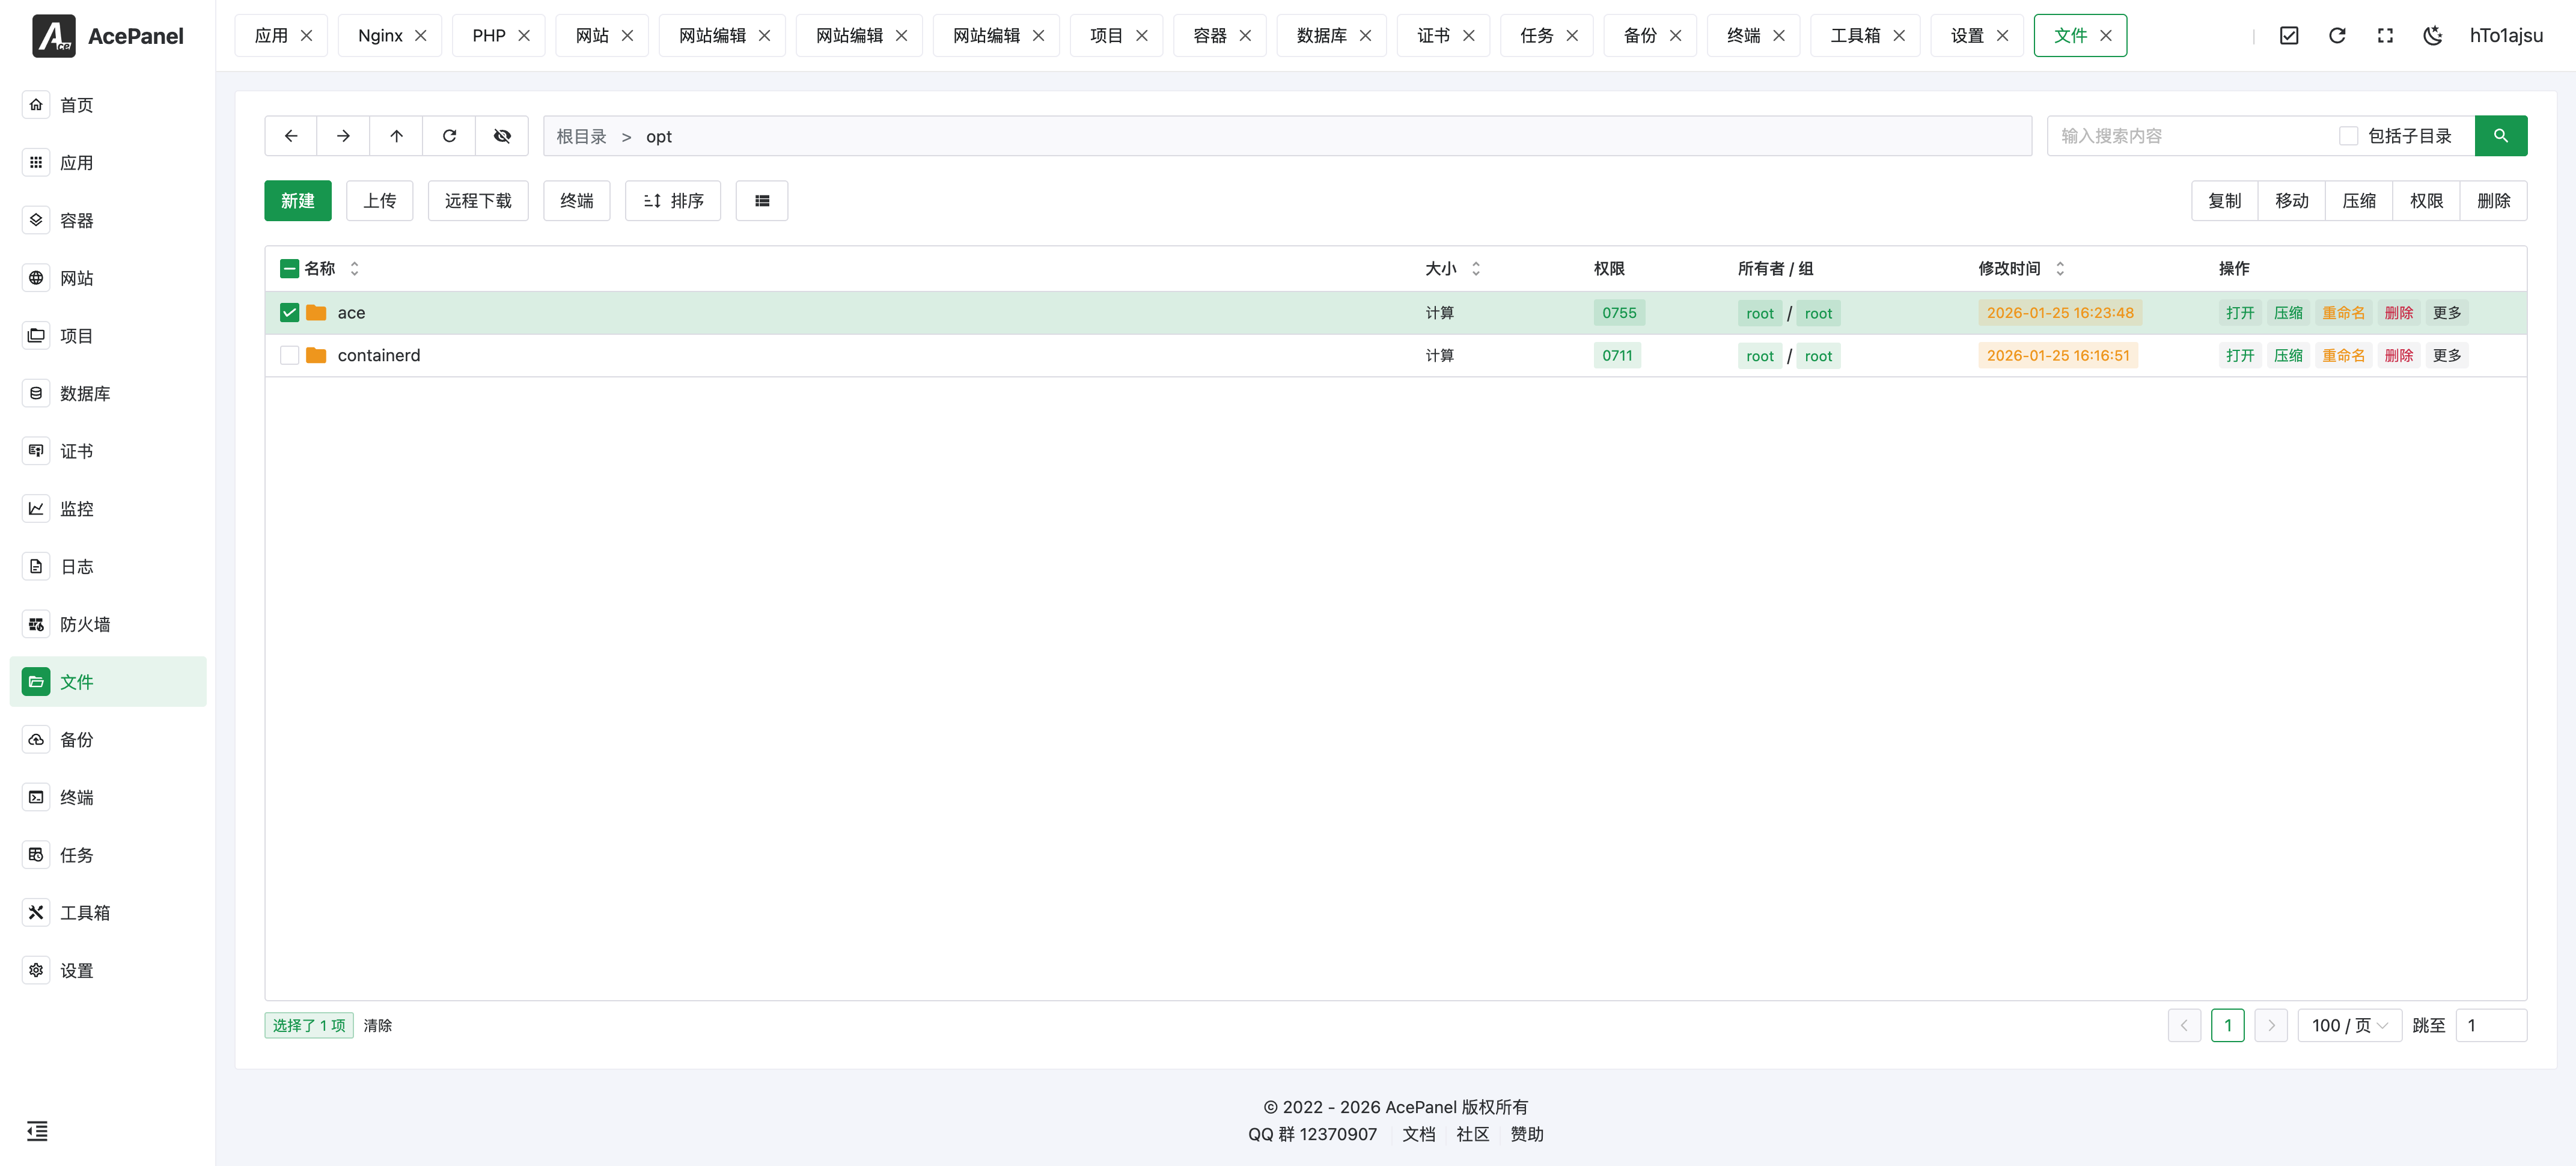
Task: Enable the 包括子目录 checkbox
Action: (x=2349, y=136)
